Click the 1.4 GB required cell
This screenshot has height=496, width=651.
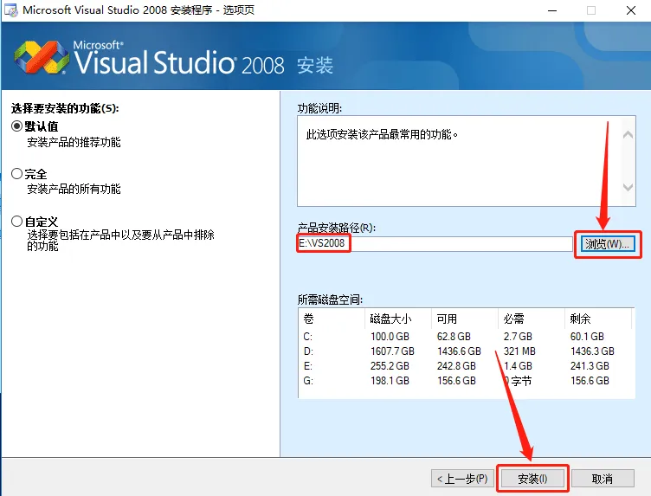coord(518,366)
